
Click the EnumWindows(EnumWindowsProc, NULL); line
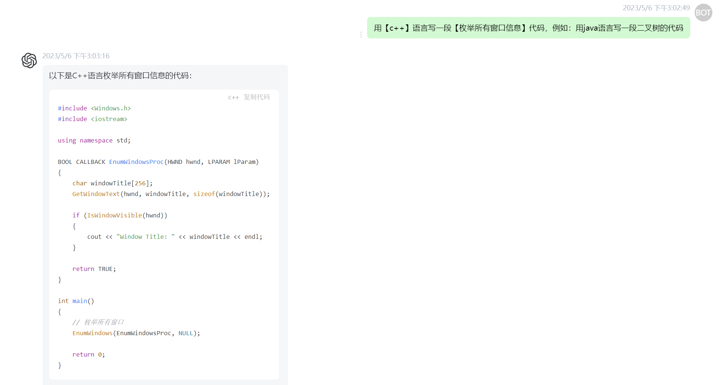136,333
